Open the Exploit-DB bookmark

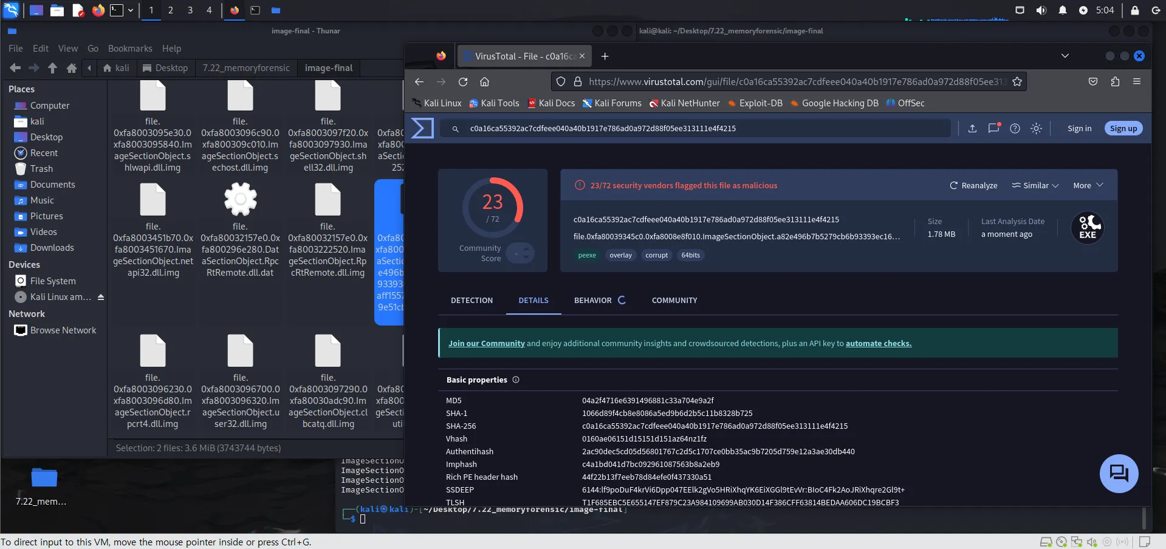755,103
